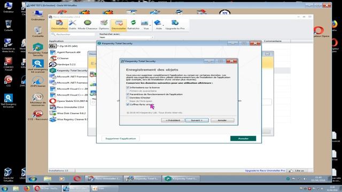Click Oracle VM VirtualBox icon on host desktop

point(8,174)
